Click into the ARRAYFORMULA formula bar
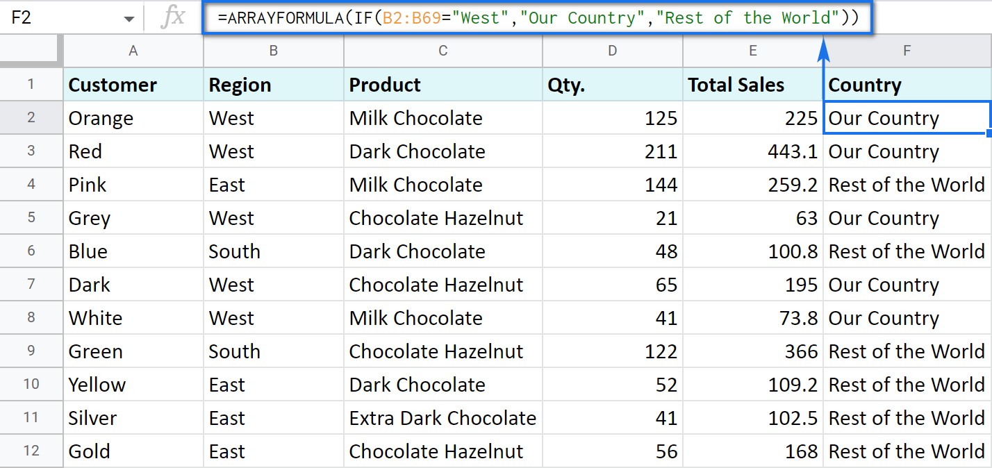The height and width of the screenshot is (468, 992). tap(535, 18)
